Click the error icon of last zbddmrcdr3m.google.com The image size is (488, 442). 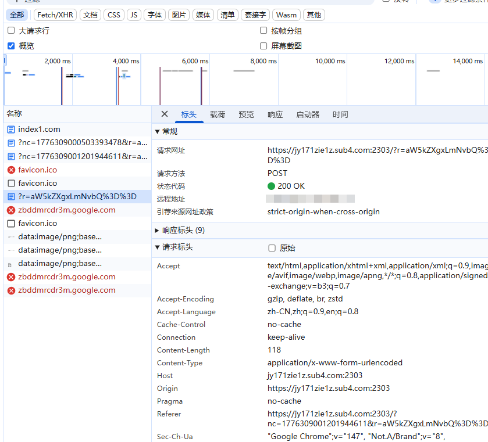(11, 290)
